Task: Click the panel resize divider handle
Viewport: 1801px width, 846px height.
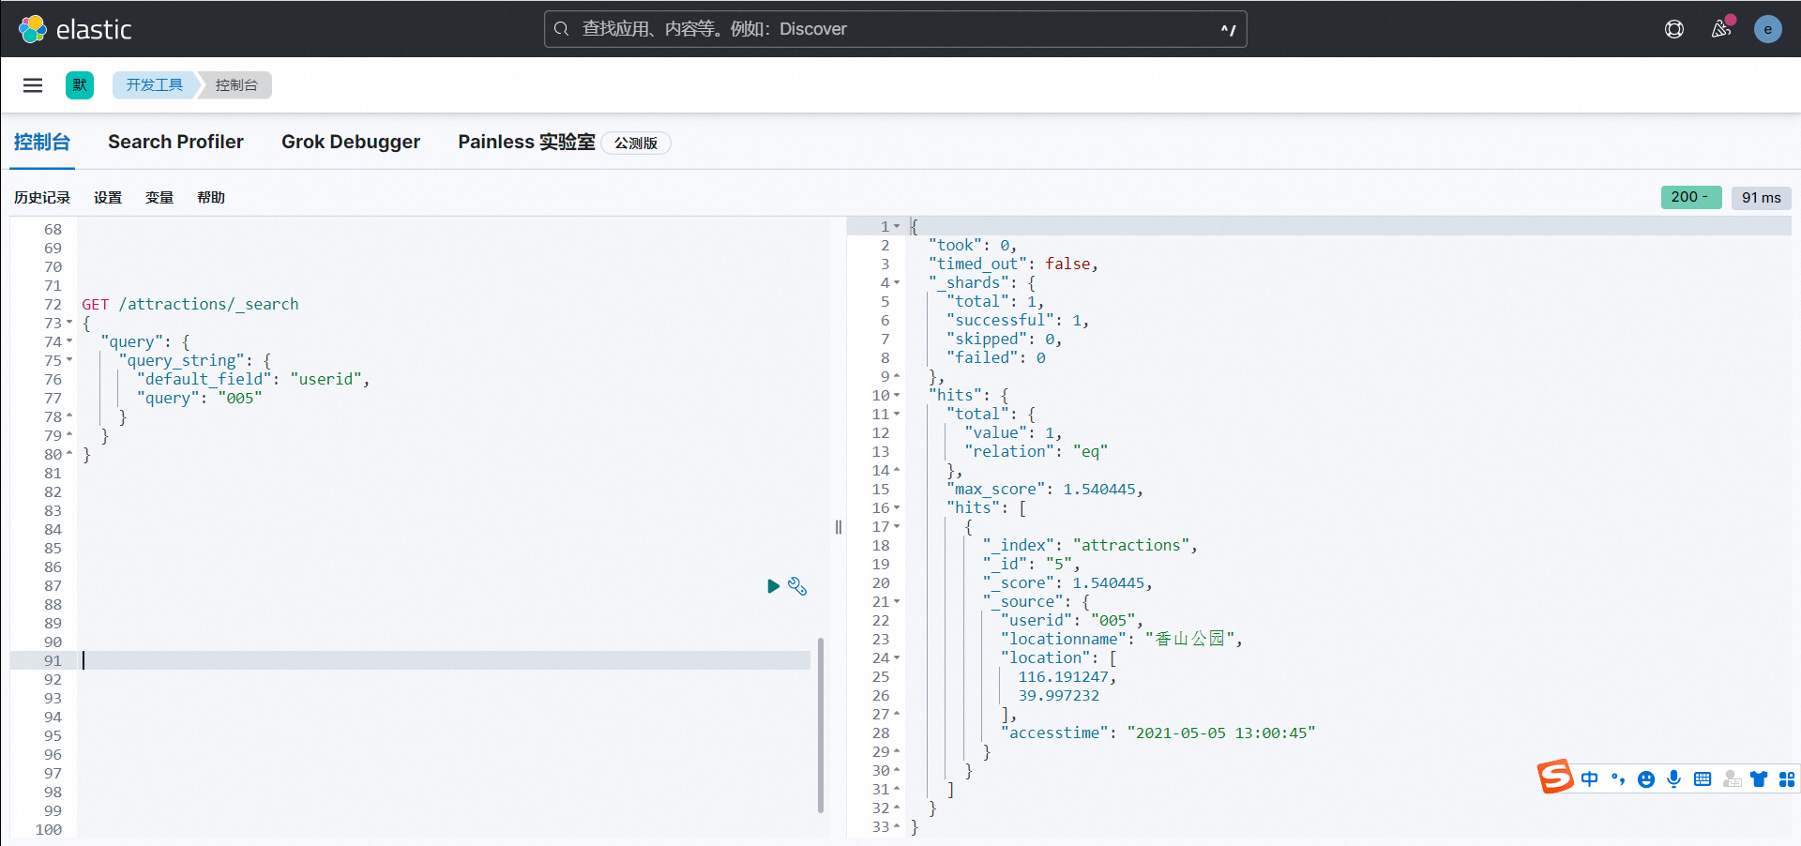Action: (x=839, y=527)
